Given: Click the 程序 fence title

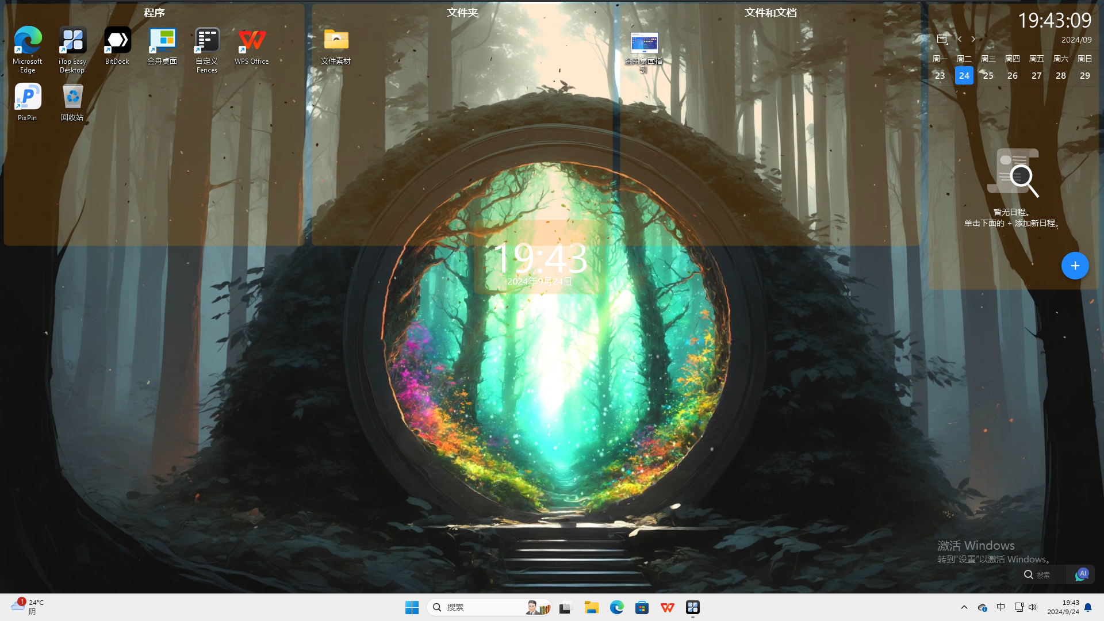Looking at the screenshot, I should coord(154,13).
